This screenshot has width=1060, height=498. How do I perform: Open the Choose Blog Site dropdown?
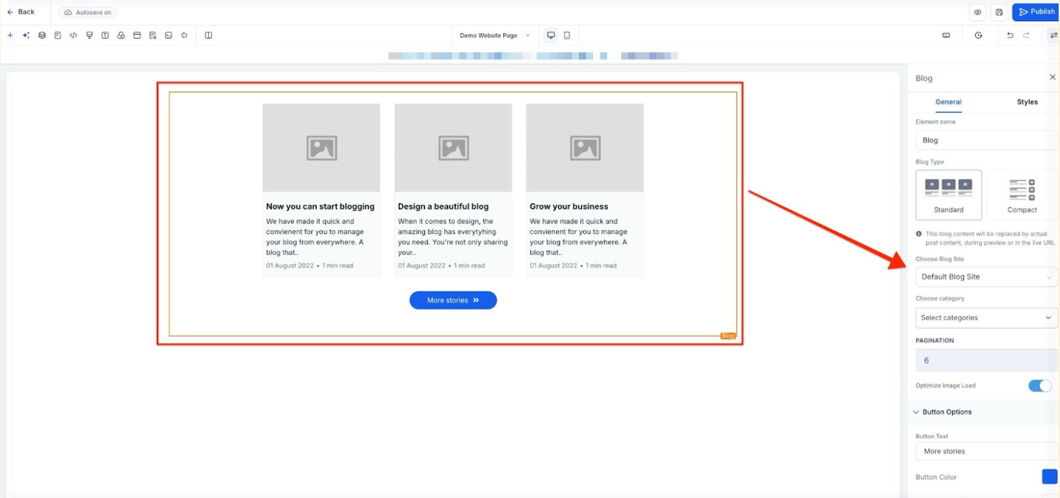coord(985,277)
